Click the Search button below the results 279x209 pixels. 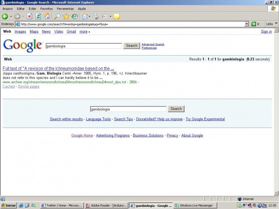click(x=176, y=109)
